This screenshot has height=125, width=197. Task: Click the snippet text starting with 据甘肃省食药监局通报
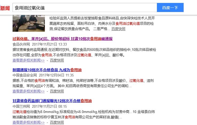point(80,50)
